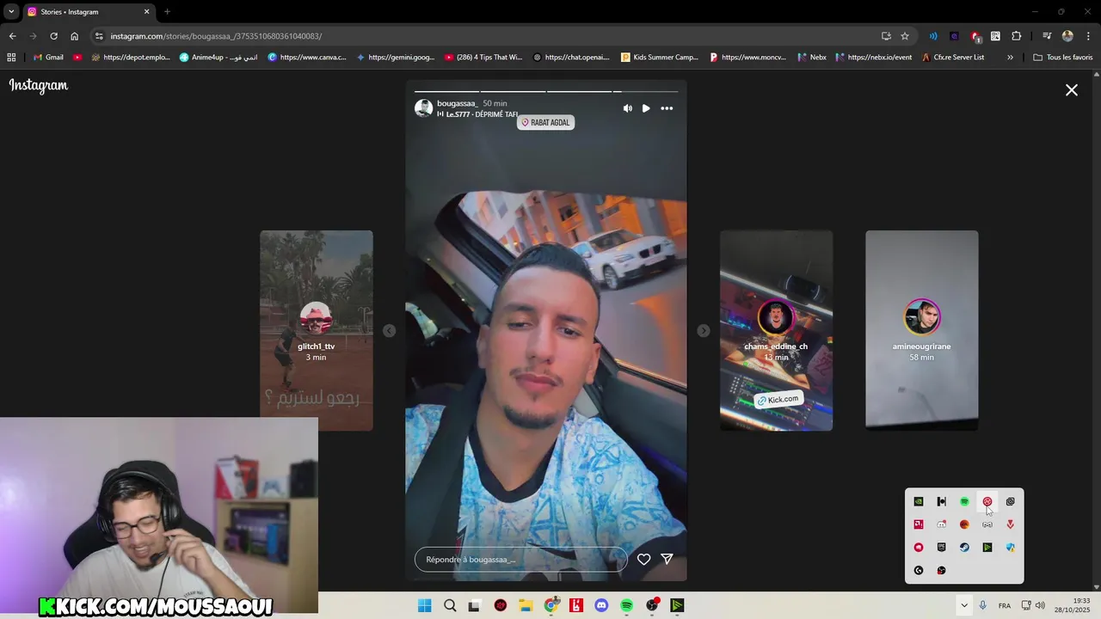The width and height of the screenshot is (1101, 619).
Task: Open the chams_eddine_ch story preview
Action: (776, 330)
